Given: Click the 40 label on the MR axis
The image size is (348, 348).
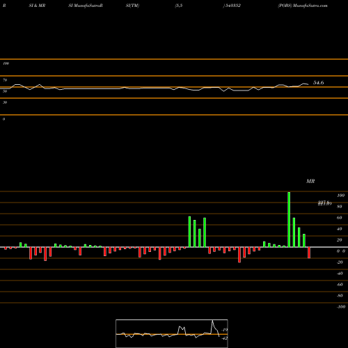Looking at the screenshot, I should tap(340, 229).
